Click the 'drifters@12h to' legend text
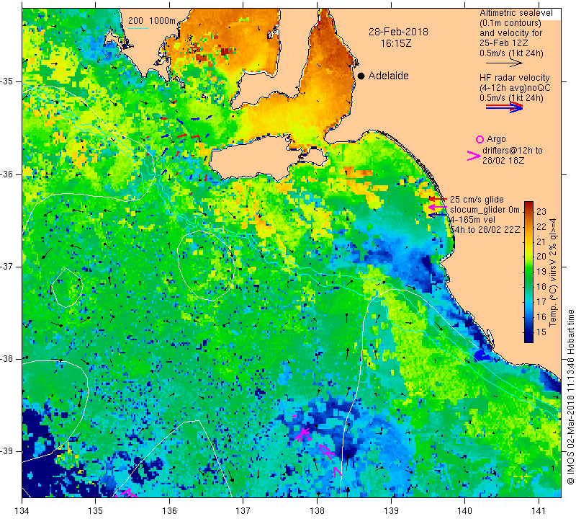Image resolution: width=576 pixels, height=519 pixels. tap(512, 151)
